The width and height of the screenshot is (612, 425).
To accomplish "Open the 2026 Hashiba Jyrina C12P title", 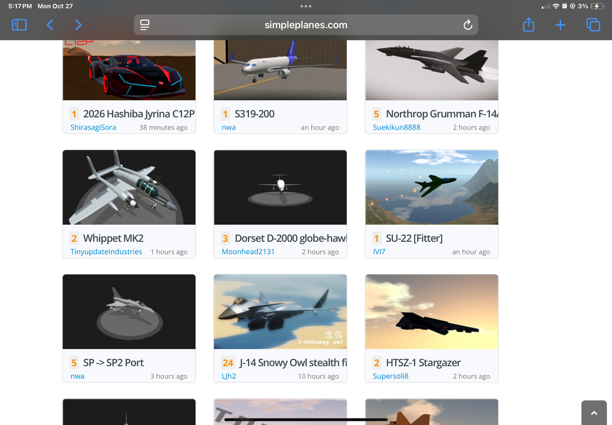I will pos(139,114).
